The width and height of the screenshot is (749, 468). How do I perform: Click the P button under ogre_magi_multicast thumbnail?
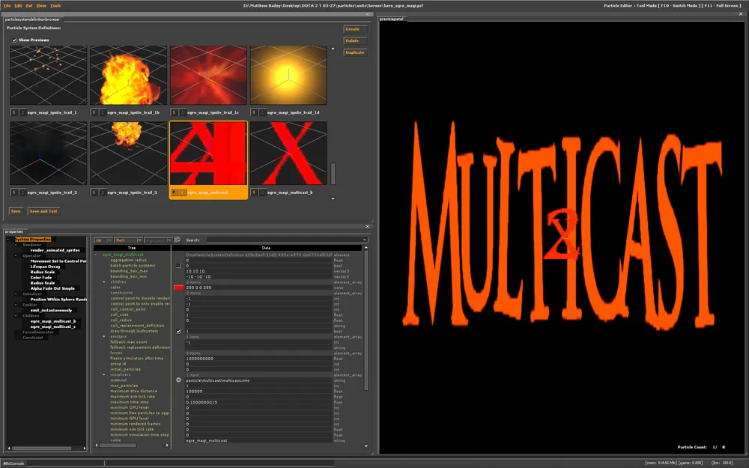point(174,192)
